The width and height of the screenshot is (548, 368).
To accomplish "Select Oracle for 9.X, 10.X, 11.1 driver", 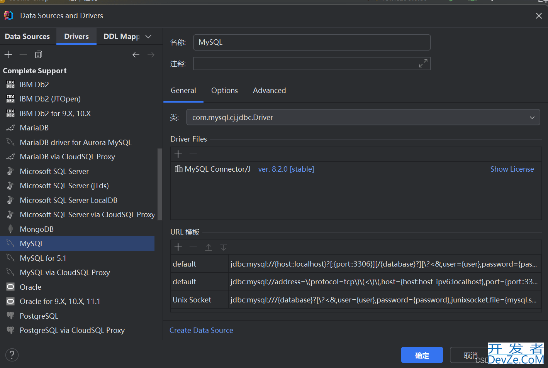I will [77, 301].
